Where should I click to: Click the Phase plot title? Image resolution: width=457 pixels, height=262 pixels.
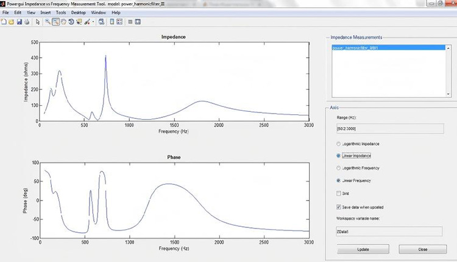174,157
